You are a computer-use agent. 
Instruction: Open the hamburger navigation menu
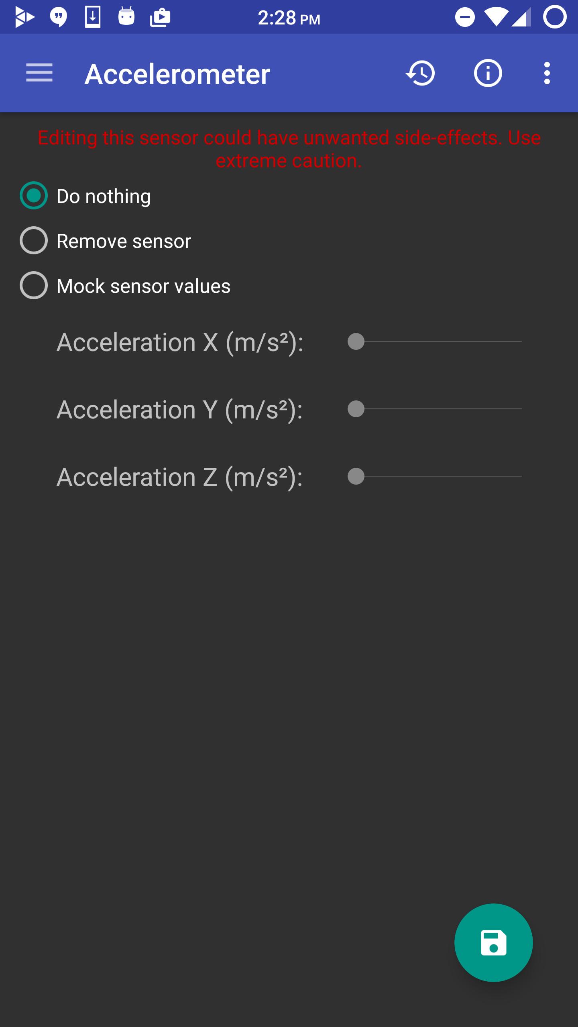click(x=39, y=73)
